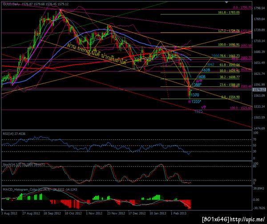Select the Fibonacci label 127.2 - 1734.26

pyautogui.click(x=229, y=31)
